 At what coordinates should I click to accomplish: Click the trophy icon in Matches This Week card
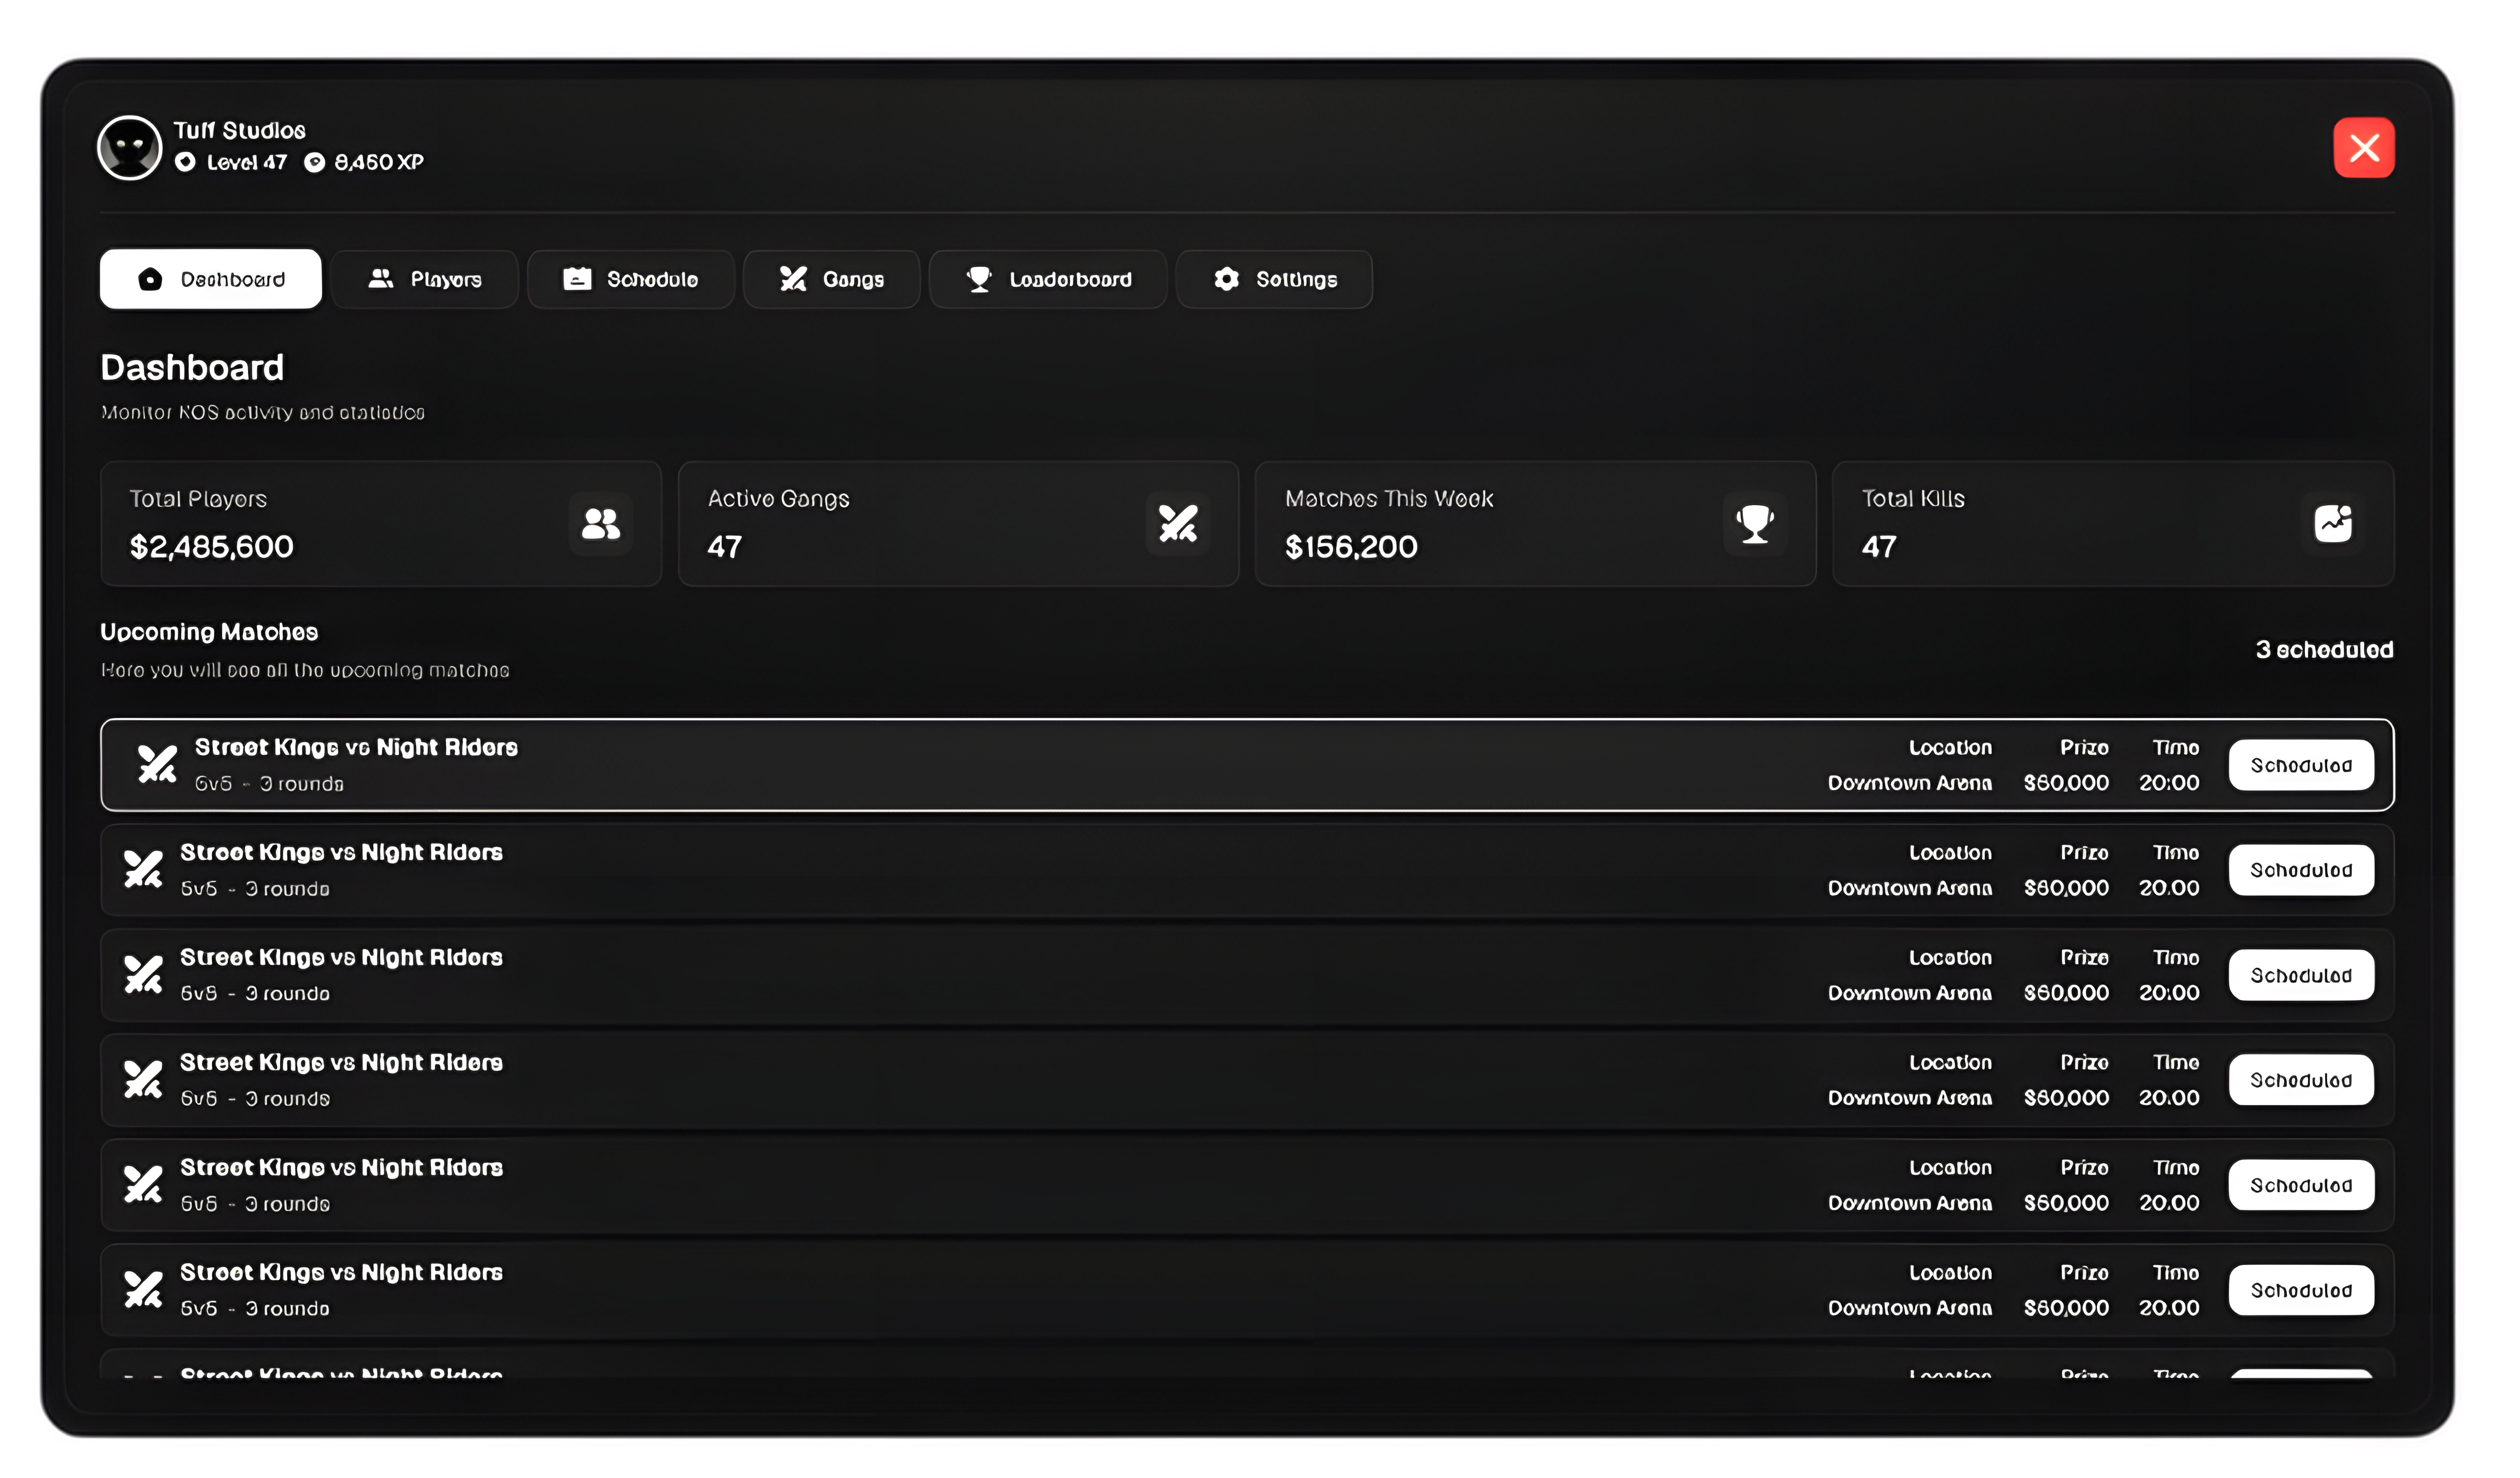(x=1755, y=524)
